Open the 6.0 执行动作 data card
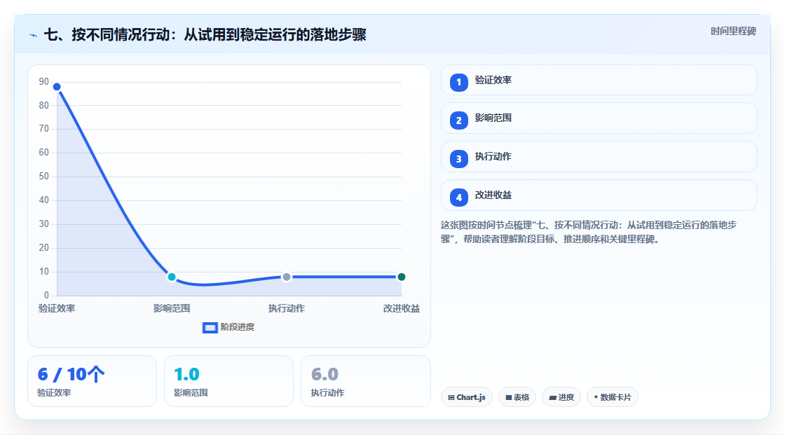 pos(365,381)
